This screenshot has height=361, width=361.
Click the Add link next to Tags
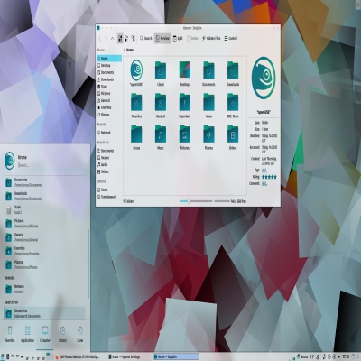264,170
